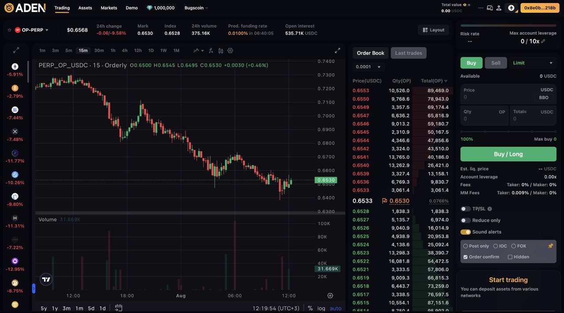Screen dimensions: 564x313
Task: Switch to the Last trades tab
Action: coord(408,53)
